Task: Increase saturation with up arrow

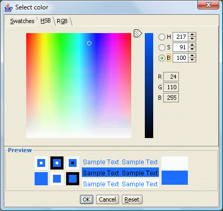Action: coord(192,45)
